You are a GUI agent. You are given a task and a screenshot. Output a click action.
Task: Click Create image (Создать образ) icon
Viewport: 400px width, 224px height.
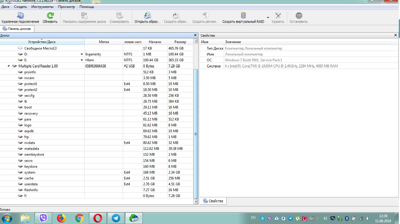176,16
